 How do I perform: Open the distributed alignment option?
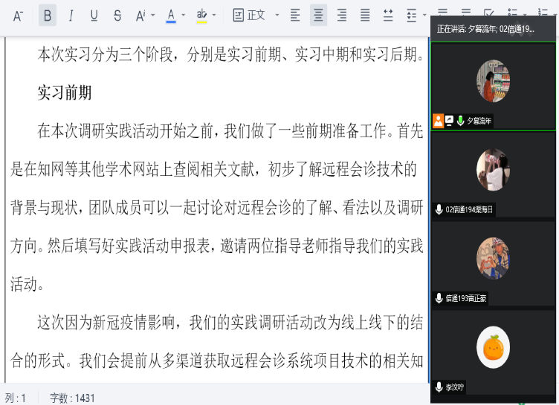[388, 15]
